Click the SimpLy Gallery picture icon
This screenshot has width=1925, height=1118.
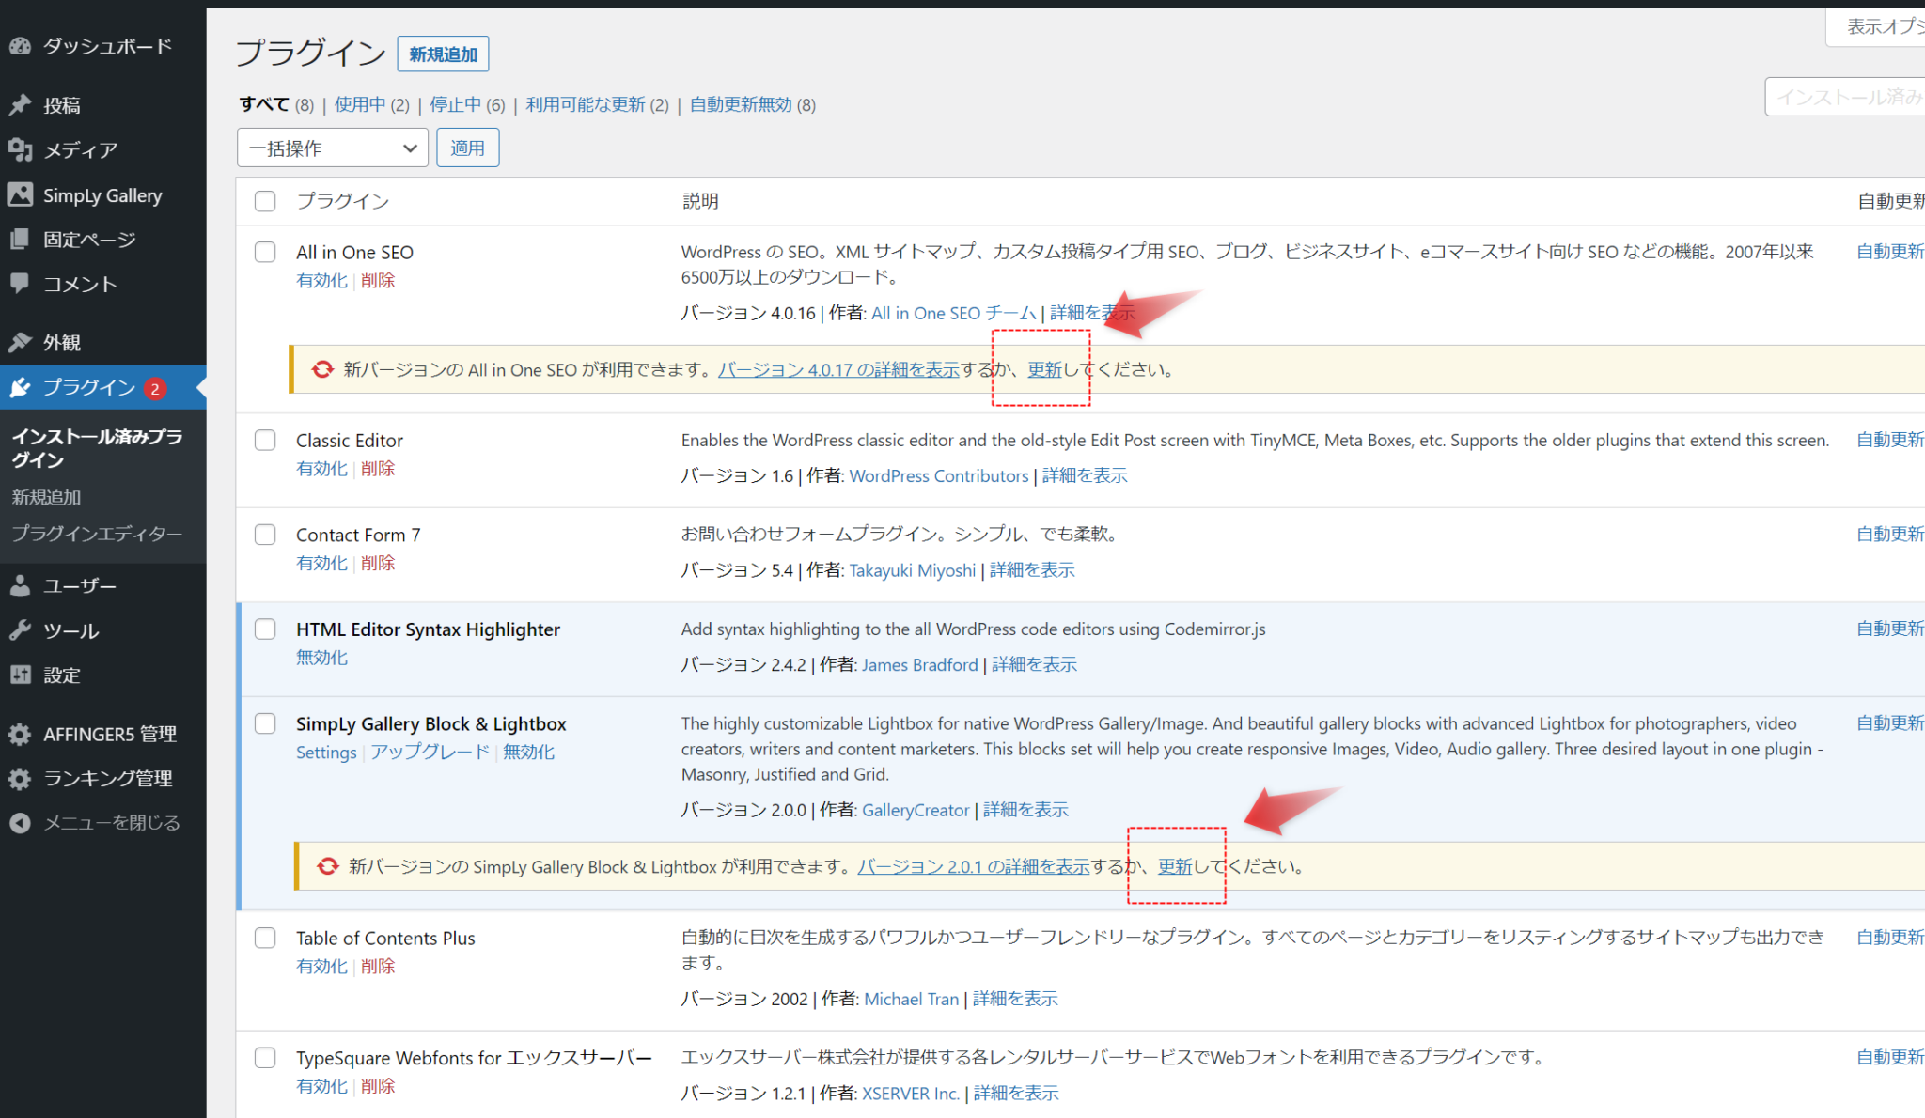click(21, 194)
